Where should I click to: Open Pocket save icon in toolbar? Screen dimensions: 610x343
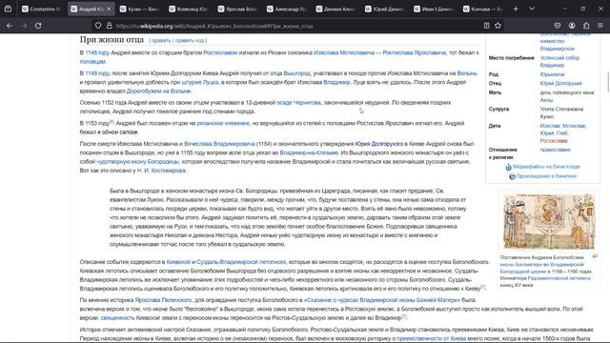pos(558,26)
